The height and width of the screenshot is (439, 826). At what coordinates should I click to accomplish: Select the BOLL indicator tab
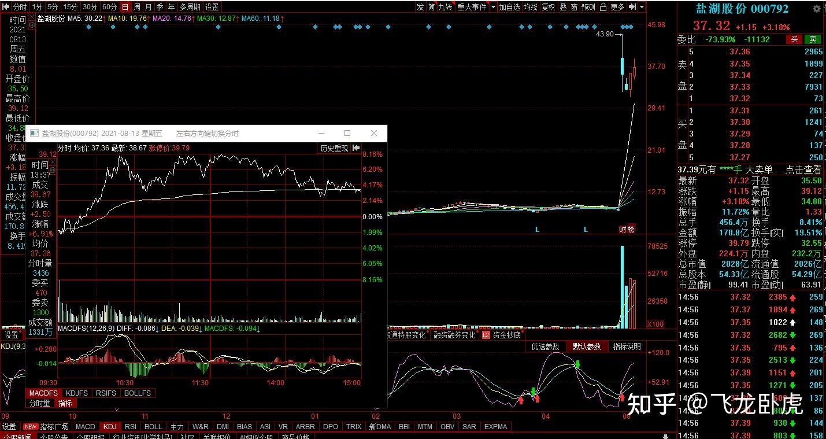(153, 427)
